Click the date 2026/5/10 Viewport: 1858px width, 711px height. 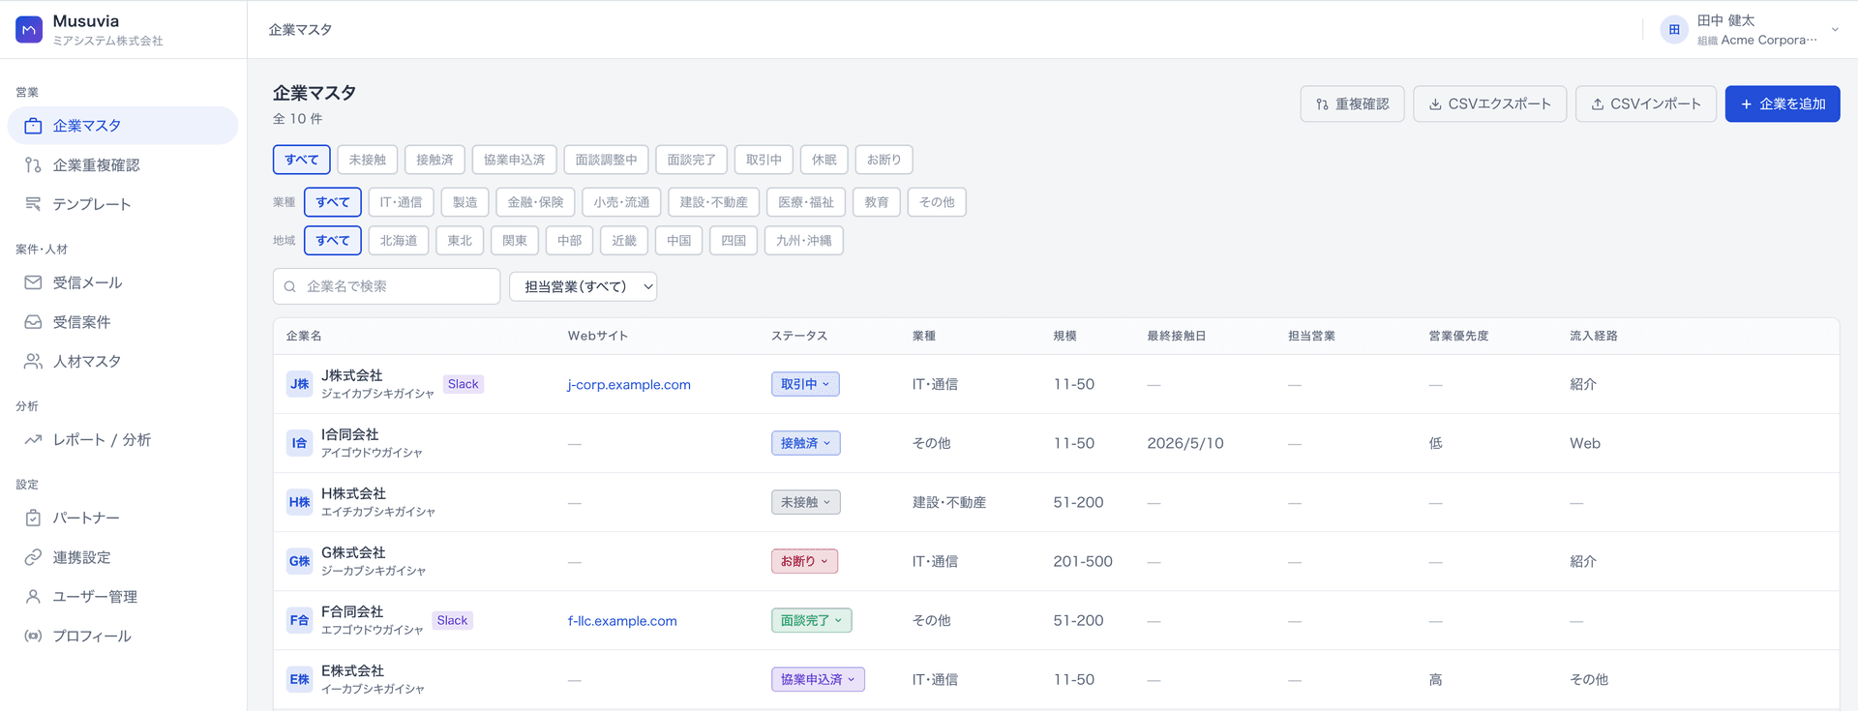tap(1185, 443)
